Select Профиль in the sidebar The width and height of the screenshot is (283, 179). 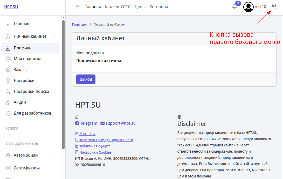coord(23,48)
